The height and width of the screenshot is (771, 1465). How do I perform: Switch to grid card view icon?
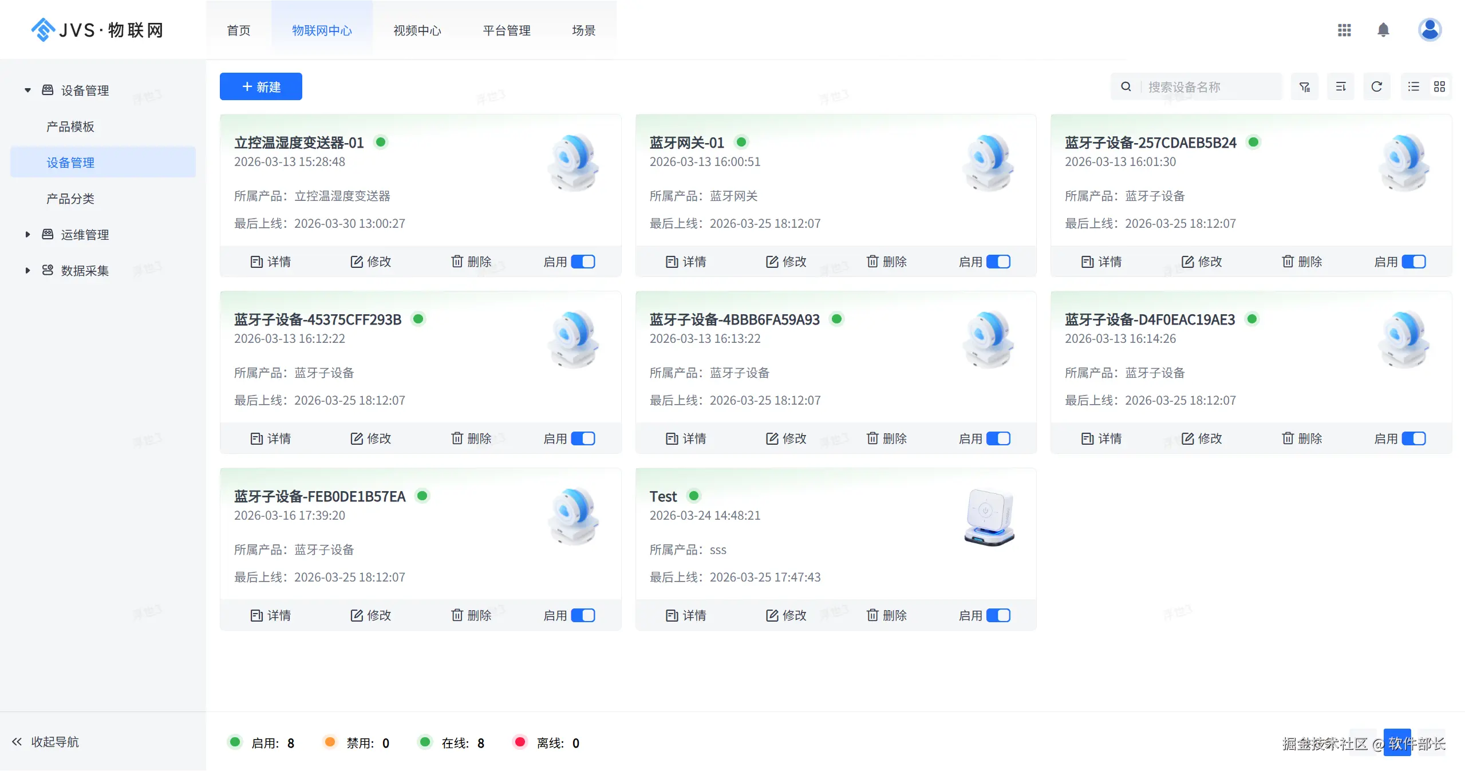[1439, 87]
